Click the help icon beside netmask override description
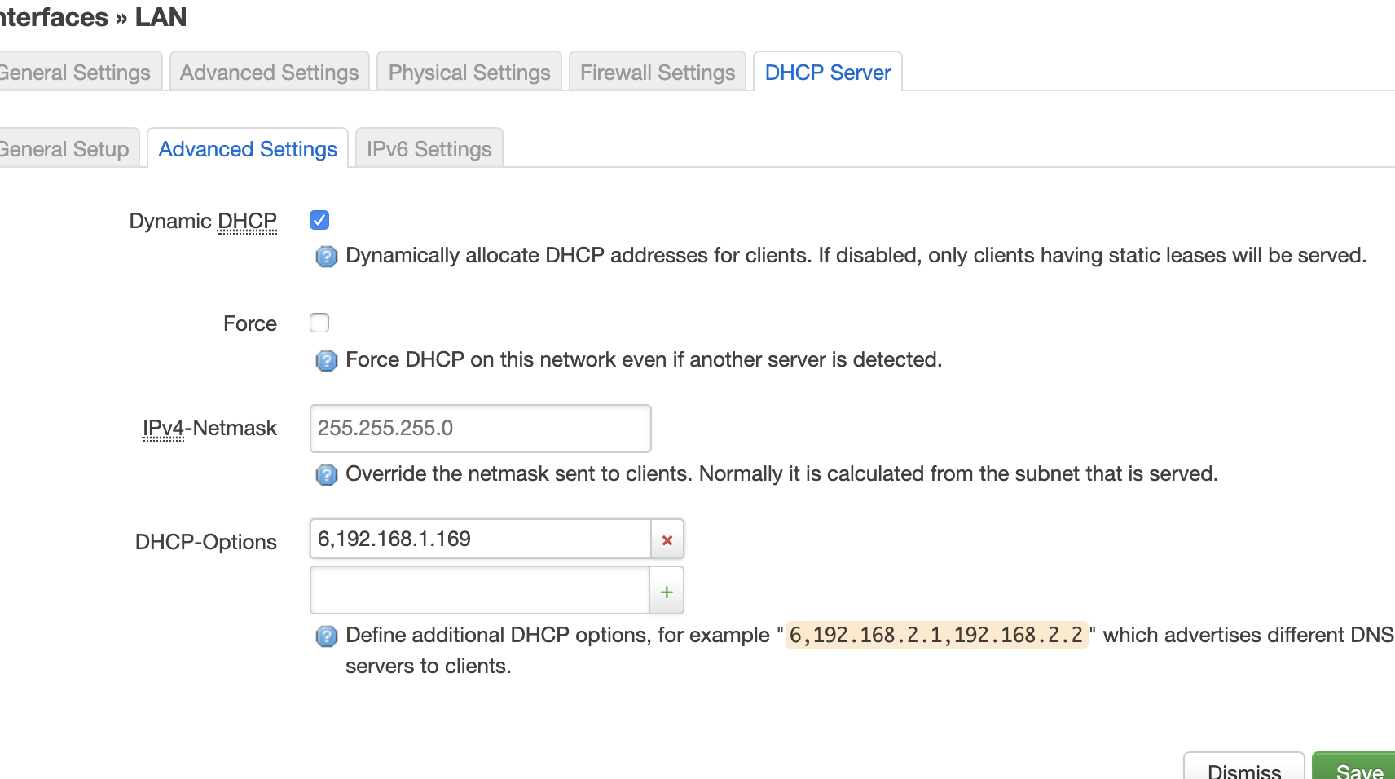 (x=326, y=475)
